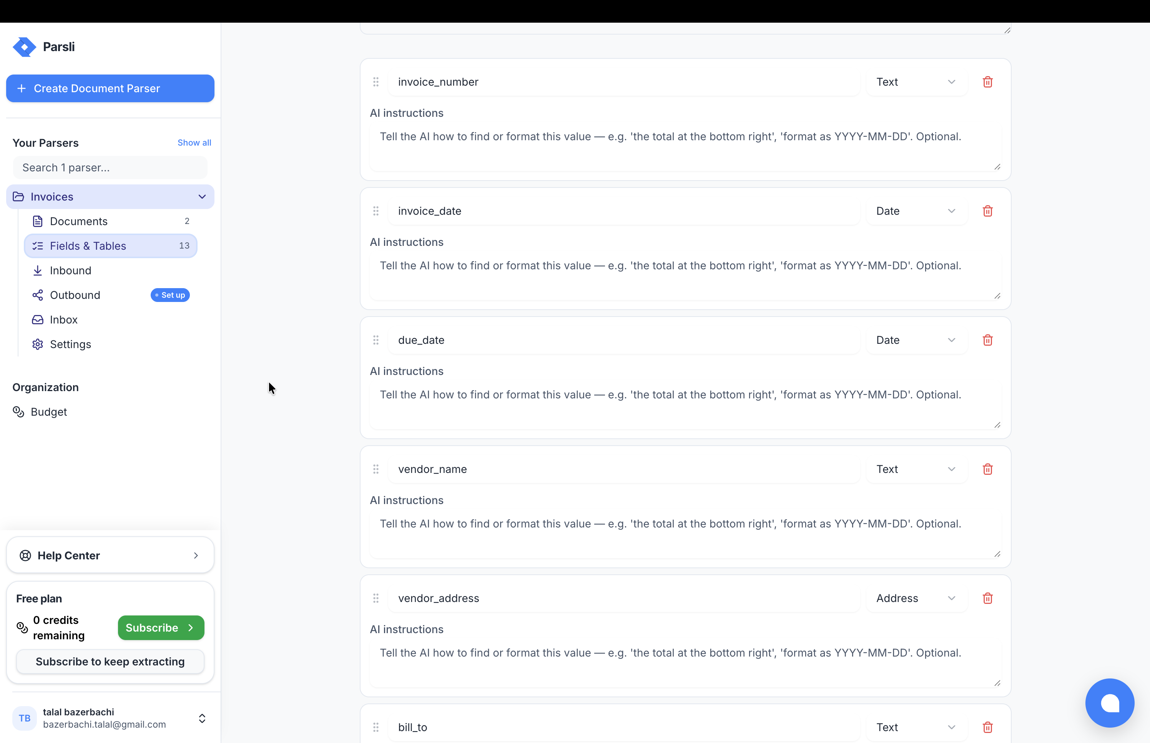This screenshot has width=1150, height=743.
Task: Open the bill_to type dropdown
Action: point(916,728)
